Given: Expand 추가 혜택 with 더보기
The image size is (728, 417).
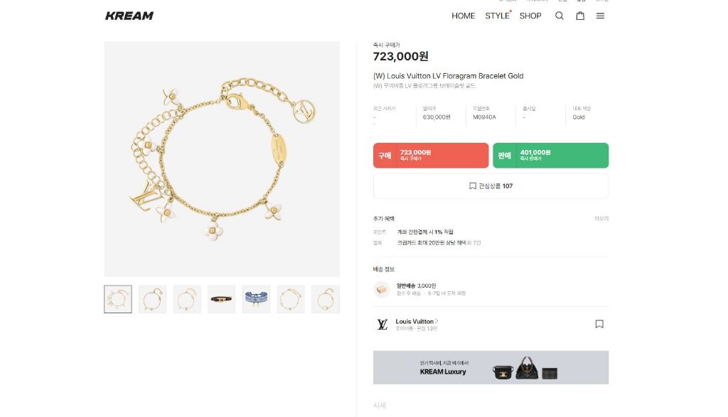Looking at the screenshot, I should point(601,219).
